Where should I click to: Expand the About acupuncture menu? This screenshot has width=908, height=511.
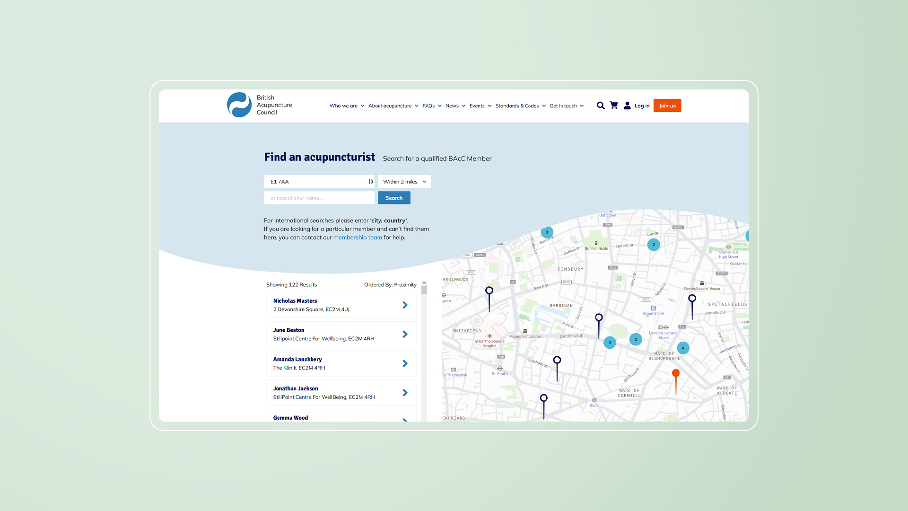393,106
